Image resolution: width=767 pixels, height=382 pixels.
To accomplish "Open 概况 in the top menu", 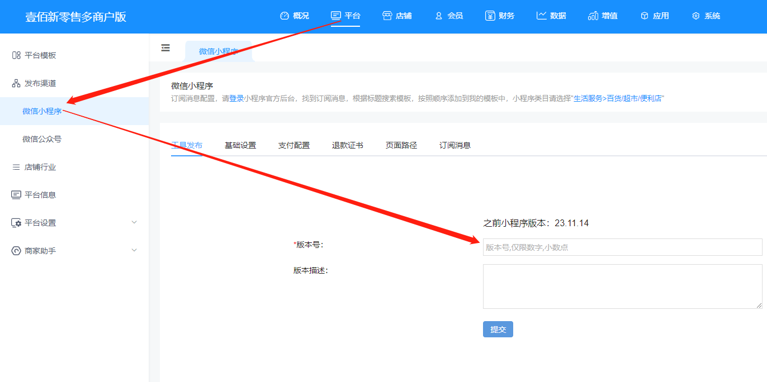I will (x=301, y=16).
